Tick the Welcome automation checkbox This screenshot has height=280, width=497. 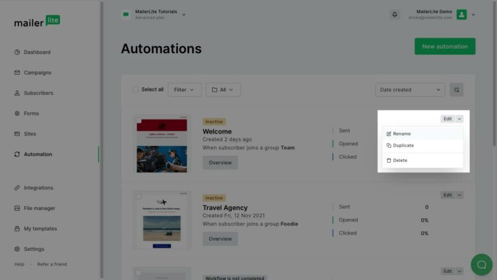point(139,121)
